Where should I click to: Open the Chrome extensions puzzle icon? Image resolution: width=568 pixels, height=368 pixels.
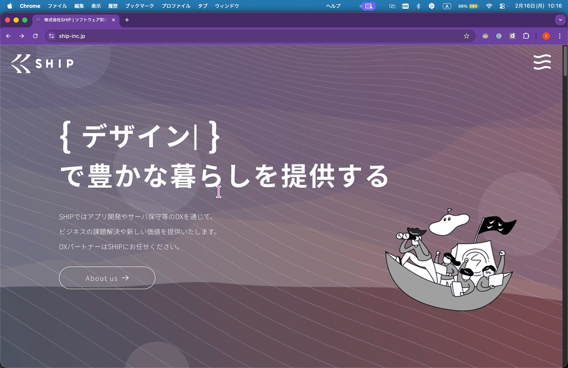click(526, 35)
